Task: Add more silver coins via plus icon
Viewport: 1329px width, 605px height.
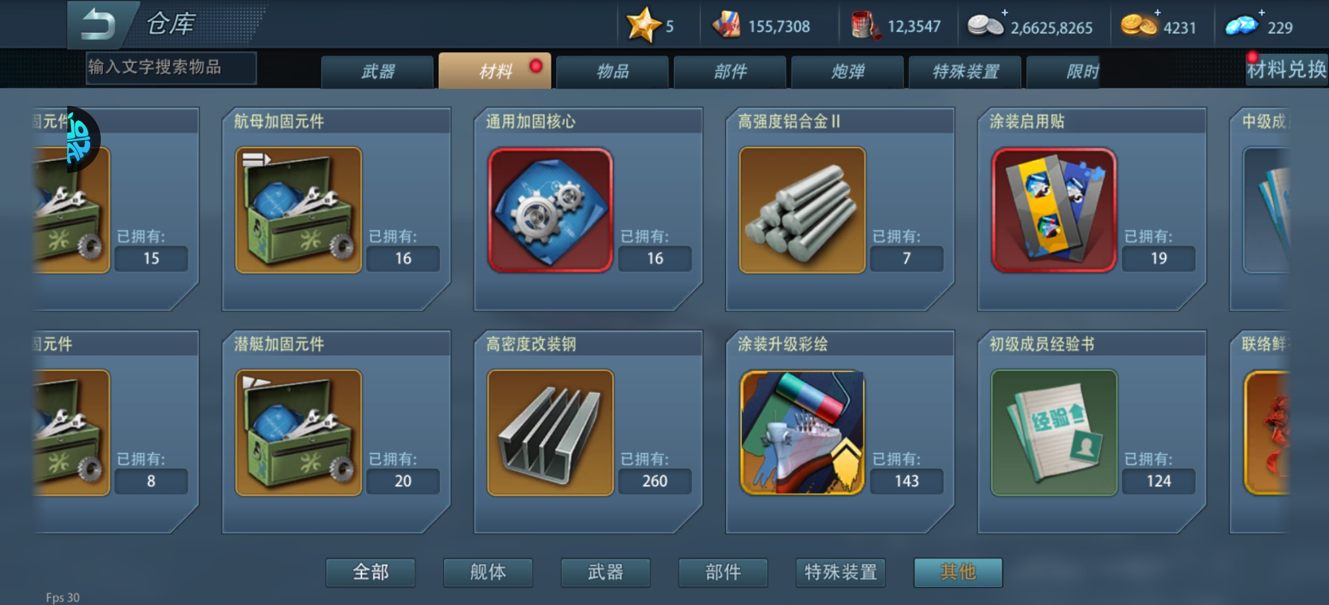Action: coord(1005,12)
